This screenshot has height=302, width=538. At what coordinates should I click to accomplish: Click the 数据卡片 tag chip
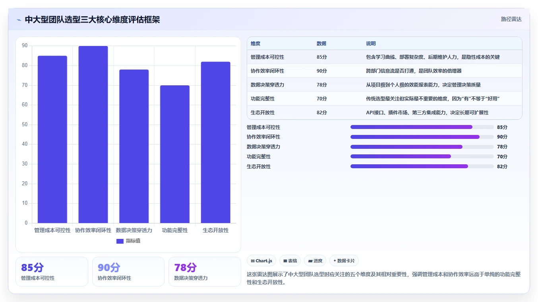pyautogui.click(x=344, y=261)
